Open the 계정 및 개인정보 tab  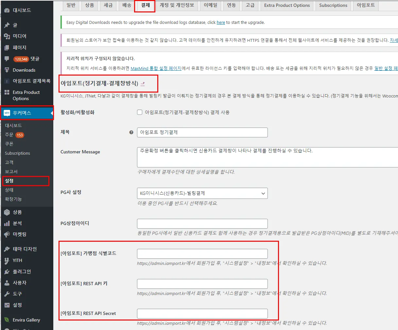[x=177, y=5]
